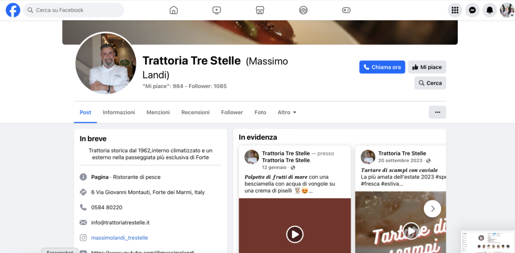The width and height of the screenshot is (515, 253).
Task: Expand the Altro dropdown tab
Action: click(x=287, y=112)
